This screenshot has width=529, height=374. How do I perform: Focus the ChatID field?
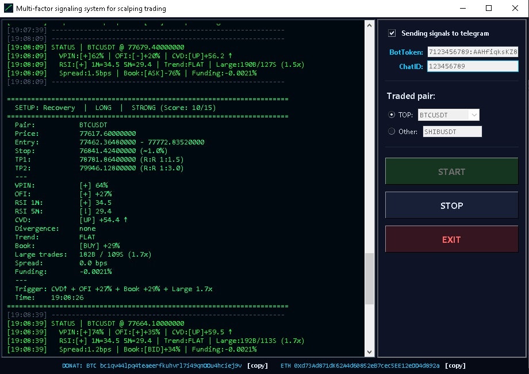473,66
